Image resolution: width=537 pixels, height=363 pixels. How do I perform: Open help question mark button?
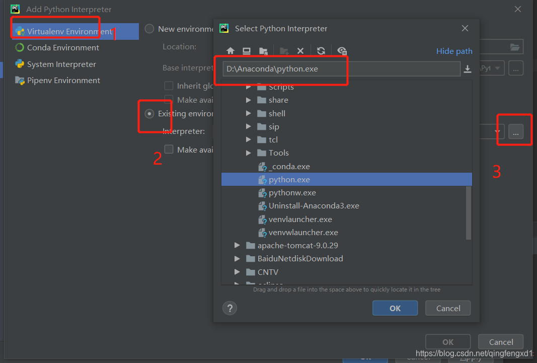click(230, 308)
